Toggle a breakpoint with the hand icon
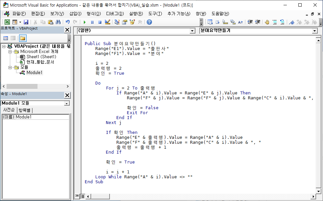The height and width of the screenshot is (201, 323). point(267,22)
